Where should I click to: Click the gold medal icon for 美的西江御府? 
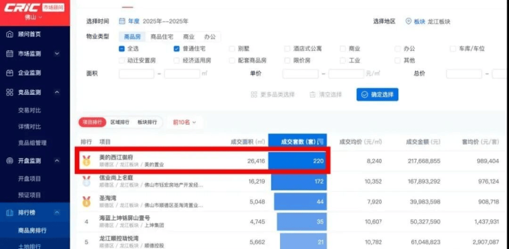tap(87, 161)
